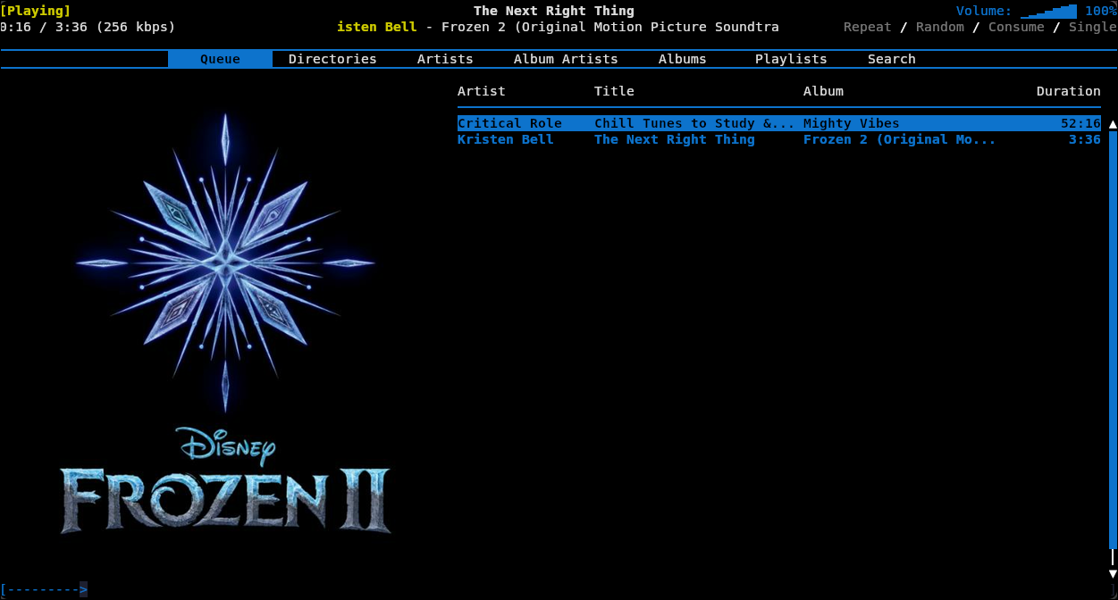The image size is (1118, 600).
Task: Select the Kristen Bell queue row
Action: 779,139
